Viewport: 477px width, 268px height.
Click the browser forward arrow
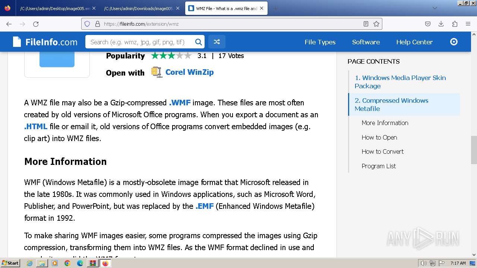22,24
